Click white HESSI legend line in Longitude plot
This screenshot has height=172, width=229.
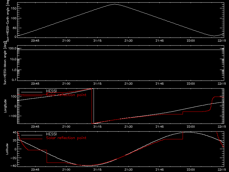(32, 92)
